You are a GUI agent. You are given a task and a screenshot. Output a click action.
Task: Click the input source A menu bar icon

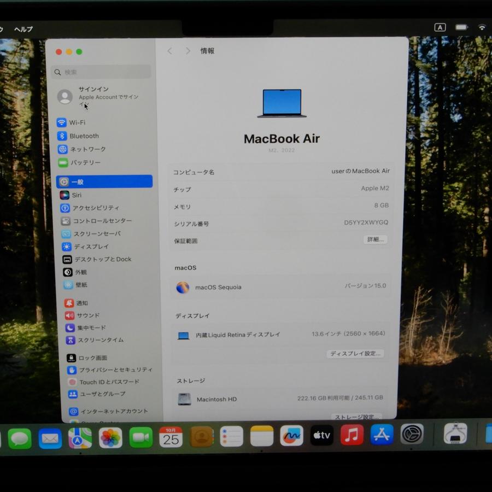pyautogui.click(x=440, y=28)
